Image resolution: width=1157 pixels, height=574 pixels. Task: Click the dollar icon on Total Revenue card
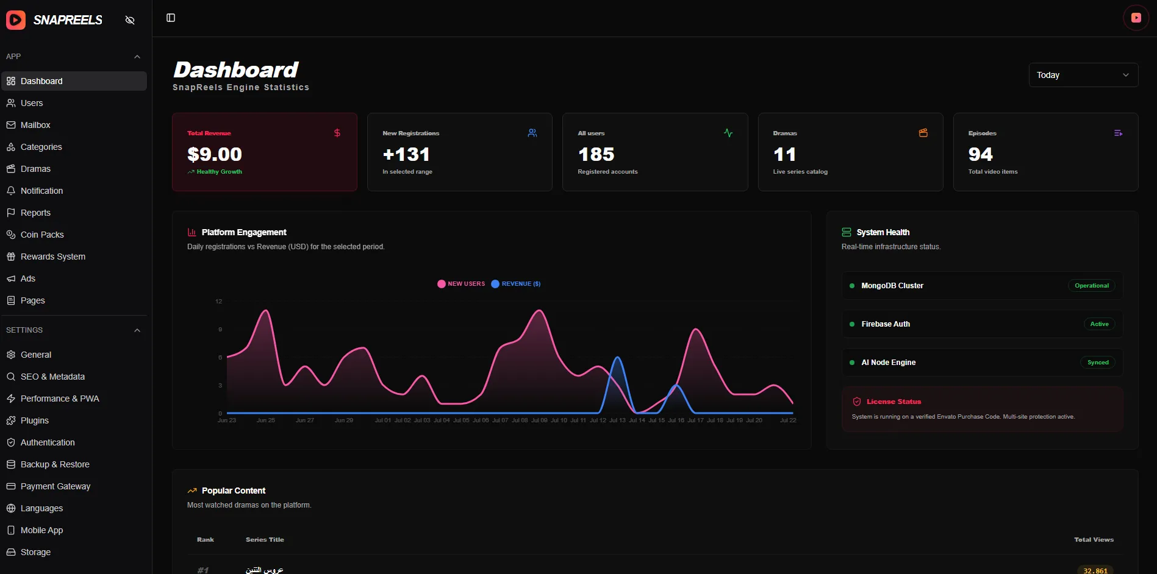coord(337,133)
